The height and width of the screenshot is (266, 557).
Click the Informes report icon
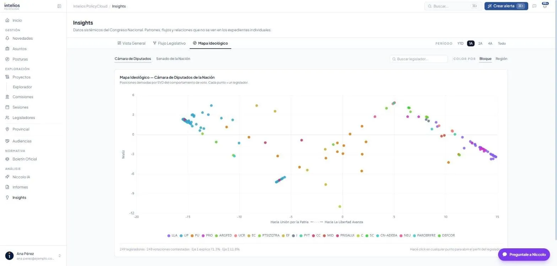(x=7, y=187)
